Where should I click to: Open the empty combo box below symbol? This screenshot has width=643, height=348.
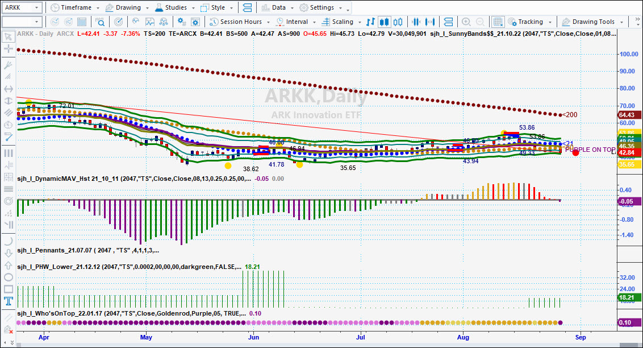(x=22, y=22)
